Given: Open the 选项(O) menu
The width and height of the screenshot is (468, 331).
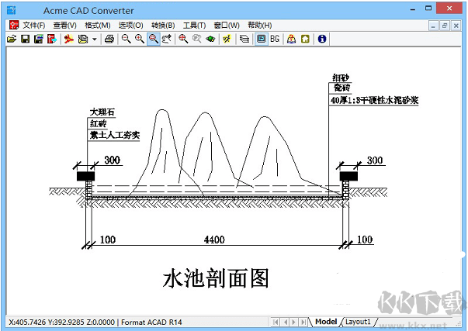Looking at the screenshot, I should point(130,26).
